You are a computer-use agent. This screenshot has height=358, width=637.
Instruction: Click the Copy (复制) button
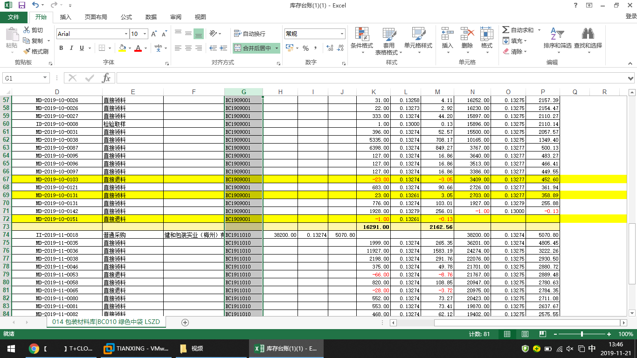click(33, 41)
